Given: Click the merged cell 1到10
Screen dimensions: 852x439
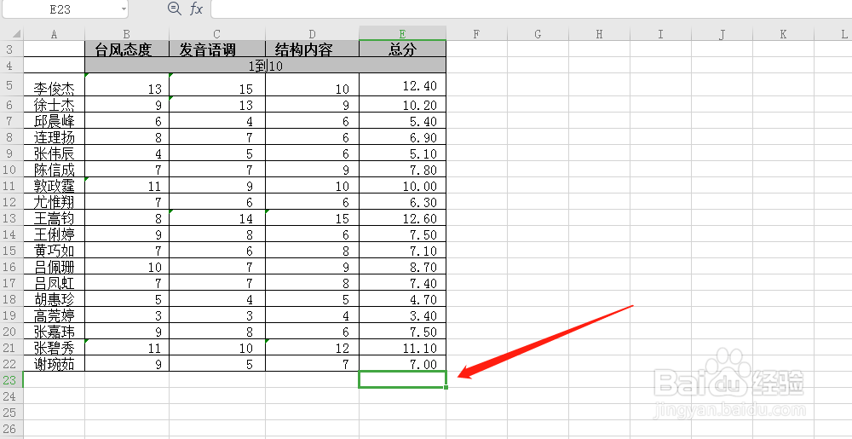Looking at the screenshot, I should 266,66.
